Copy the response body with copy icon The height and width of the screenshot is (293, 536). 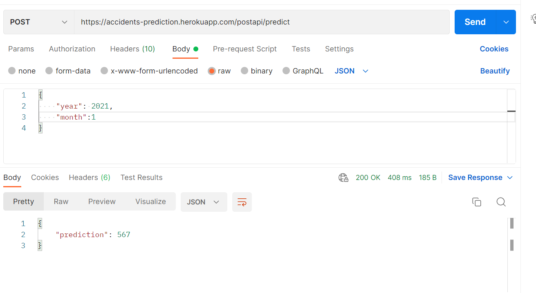[476, 202]
